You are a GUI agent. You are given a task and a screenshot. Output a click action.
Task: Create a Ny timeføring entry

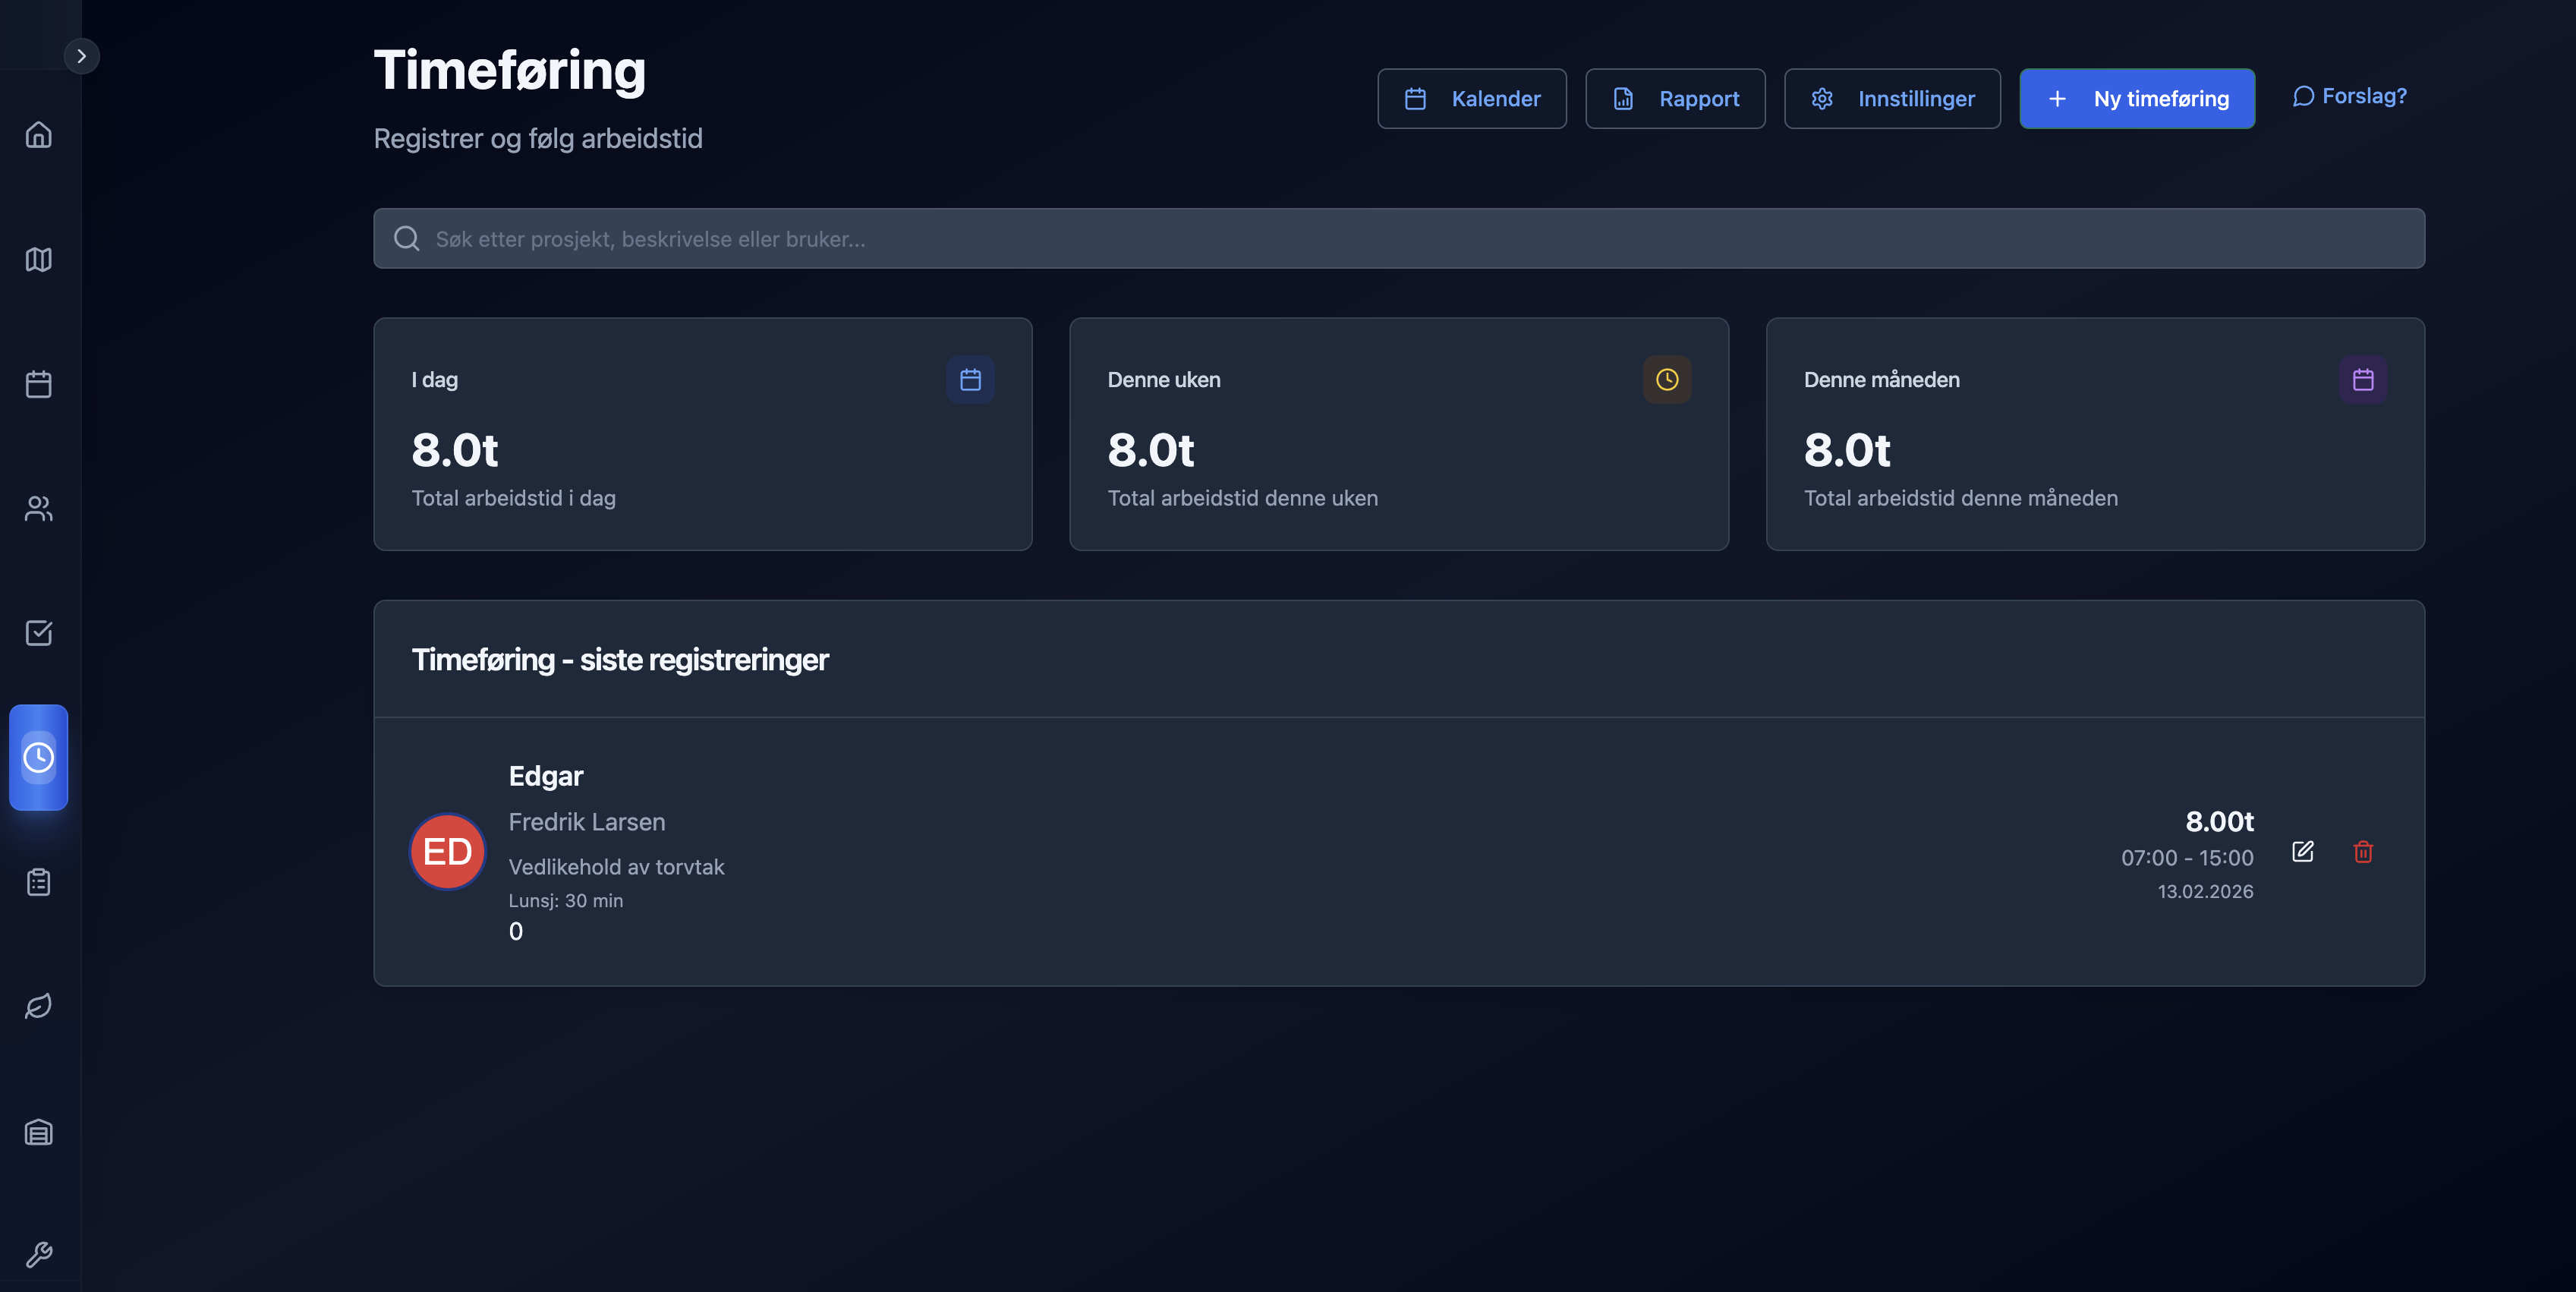(x=2136, y=99)
